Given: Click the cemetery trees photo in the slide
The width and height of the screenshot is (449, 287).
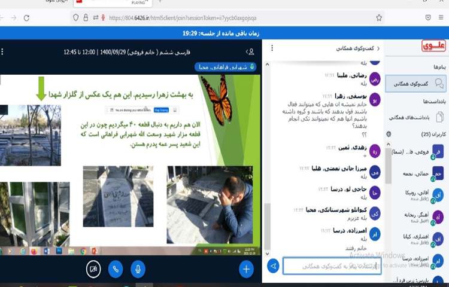Looking at the screenshot, I should click(x=31, y=135).
